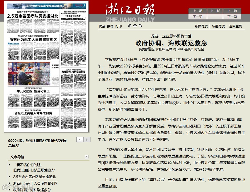This screenshot has width=250, height=192.
Task: Go to previous page with left arrow
Action: point(80,140)
